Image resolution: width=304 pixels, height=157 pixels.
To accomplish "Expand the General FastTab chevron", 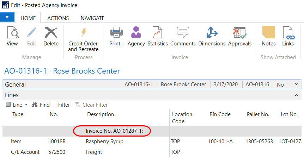I will (x=296, y=84).
